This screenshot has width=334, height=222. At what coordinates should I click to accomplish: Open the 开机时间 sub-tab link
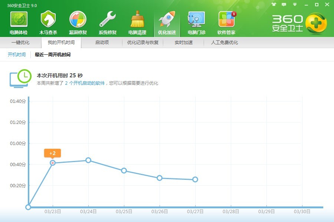point(17,55)
